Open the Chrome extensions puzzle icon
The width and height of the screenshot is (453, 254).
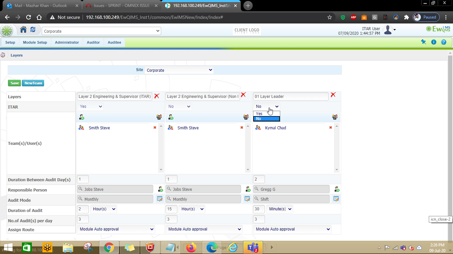[x=407, y=17]
